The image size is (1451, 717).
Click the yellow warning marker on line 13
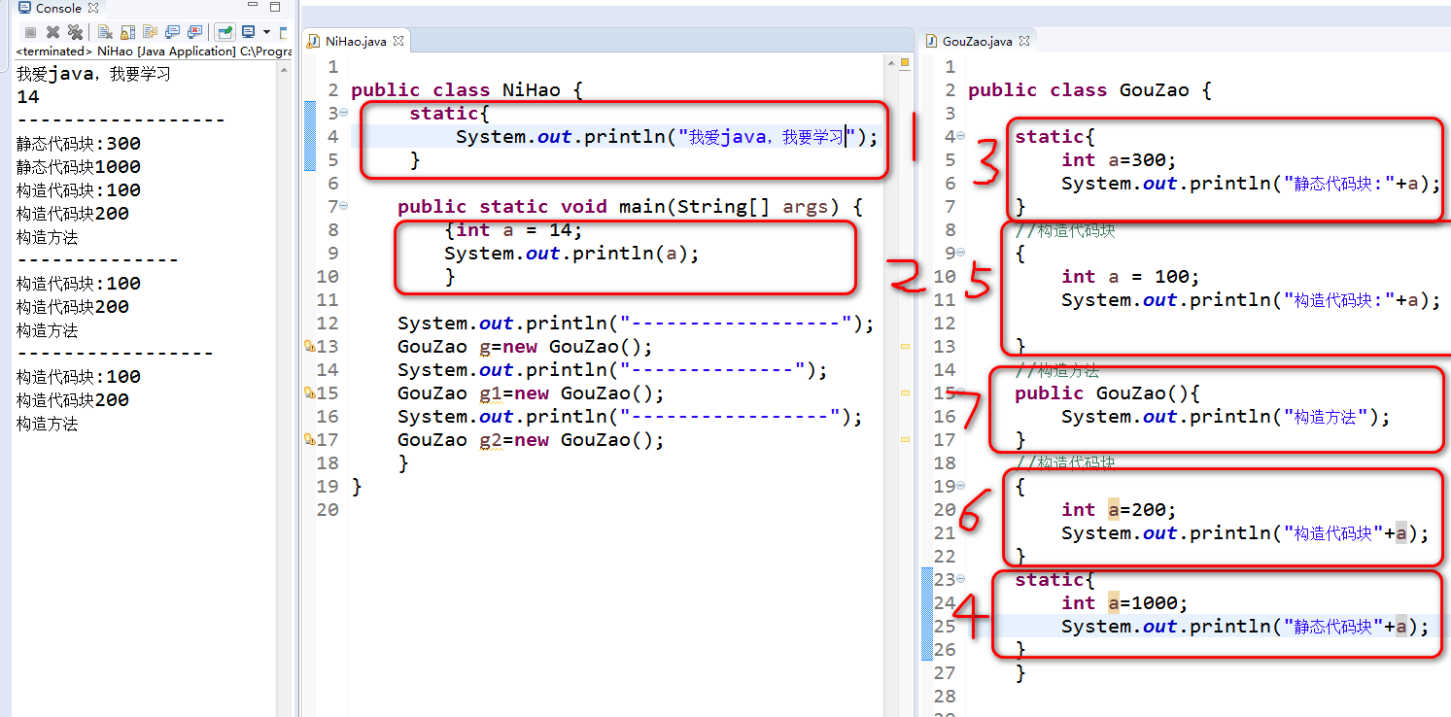tap(309, 347)
